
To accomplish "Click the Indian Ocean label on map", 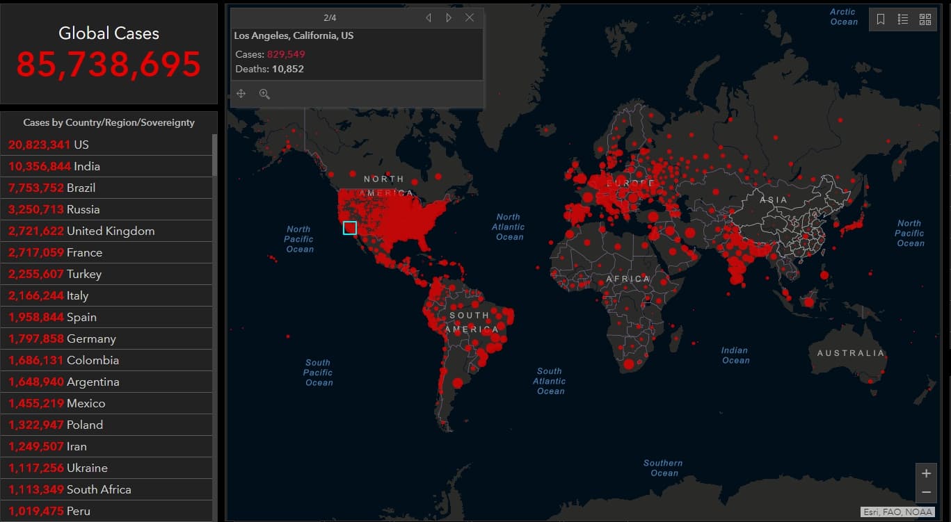I will point(735,355).
